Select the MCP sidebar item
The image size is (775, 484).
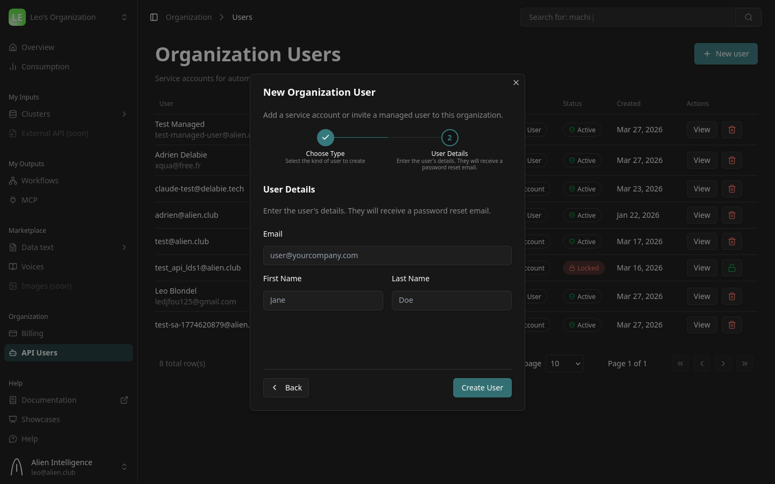(30, 200)
